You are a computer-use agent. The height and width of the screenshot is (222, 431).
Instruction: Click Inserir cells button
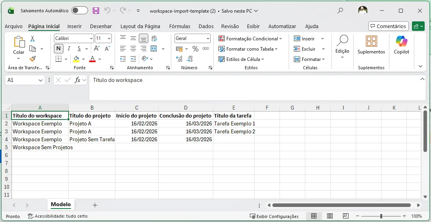click(x=305, y=39)
